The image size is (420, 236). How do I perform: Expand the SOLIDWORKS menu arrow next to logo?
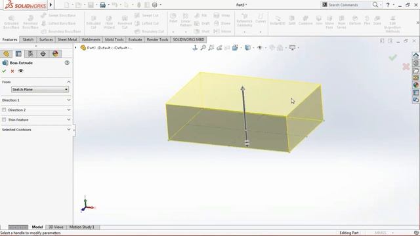[51, 5]
